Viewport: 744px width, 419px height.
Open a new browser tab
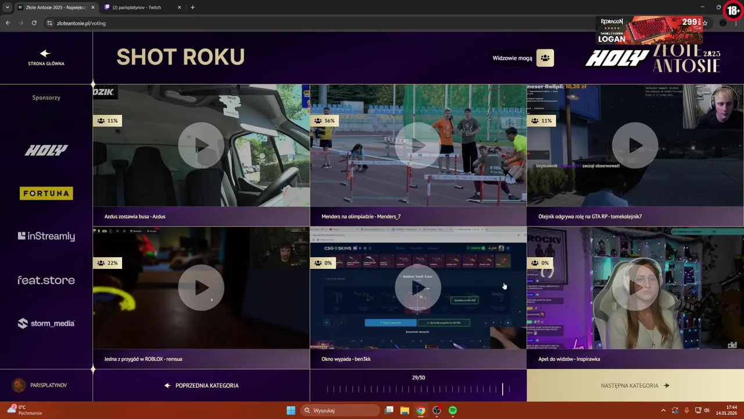192,8
